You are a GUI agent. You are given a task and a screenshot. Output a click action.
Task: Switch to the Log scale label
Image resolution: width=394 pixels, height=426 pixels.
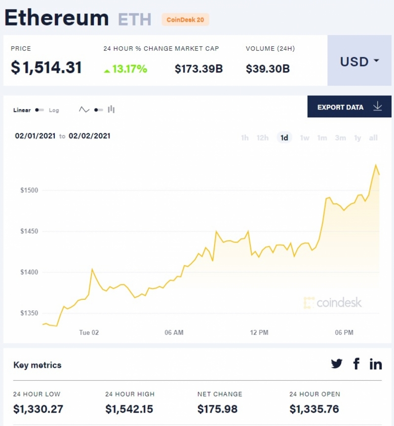54,110
